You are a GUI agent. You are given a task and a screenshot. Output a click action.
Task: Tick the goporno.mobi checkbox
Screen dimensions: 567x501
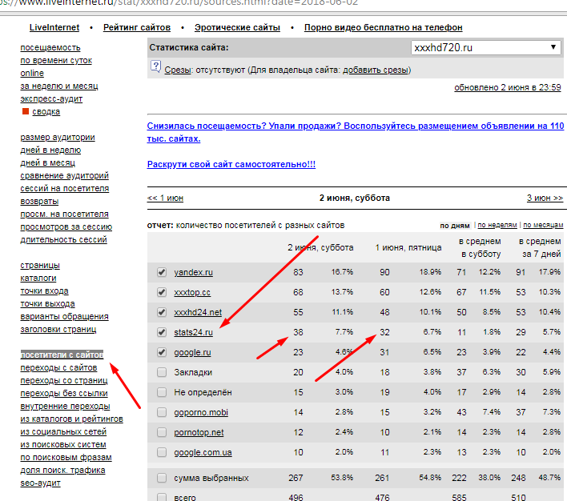[162, 412]
